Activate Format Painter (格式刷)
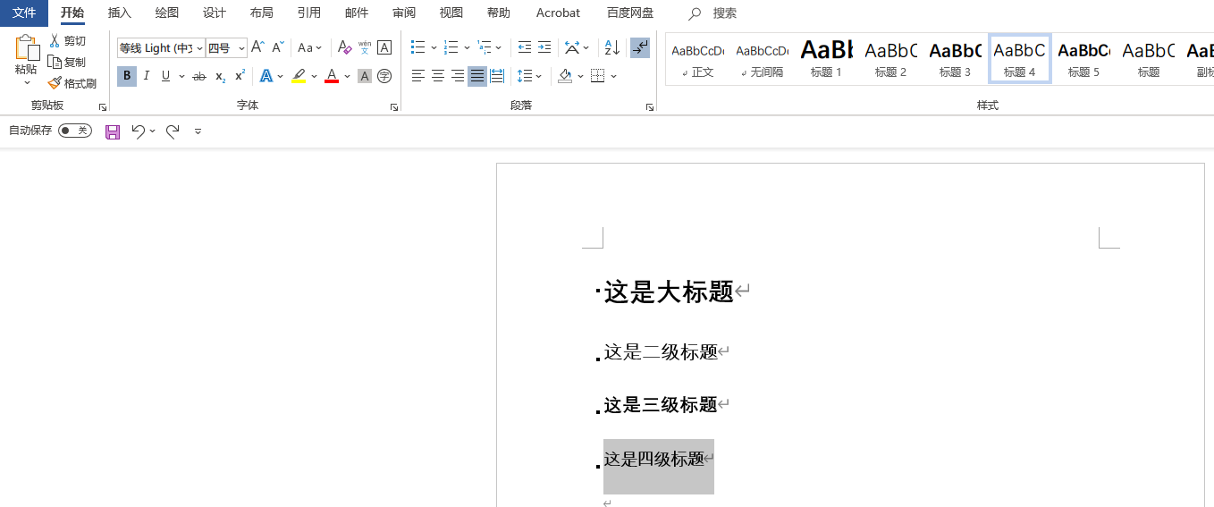Viewport: 1214px width, 507px height. 72,83
